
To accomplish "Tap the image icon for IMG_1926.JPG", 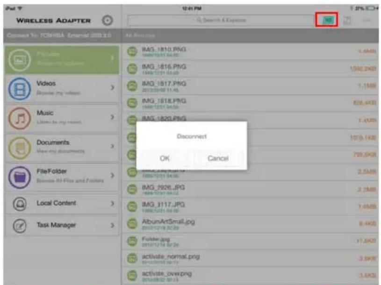I will [132, 189].
